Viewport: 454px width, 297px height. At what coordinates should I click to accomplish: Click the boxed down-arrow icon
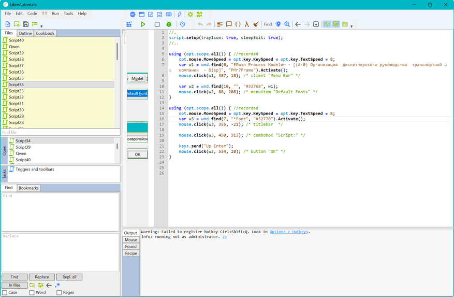(x=316, y=24)
